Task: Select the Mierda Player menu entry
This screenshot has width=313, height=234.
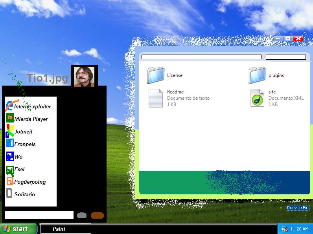Action: (31, 119)
